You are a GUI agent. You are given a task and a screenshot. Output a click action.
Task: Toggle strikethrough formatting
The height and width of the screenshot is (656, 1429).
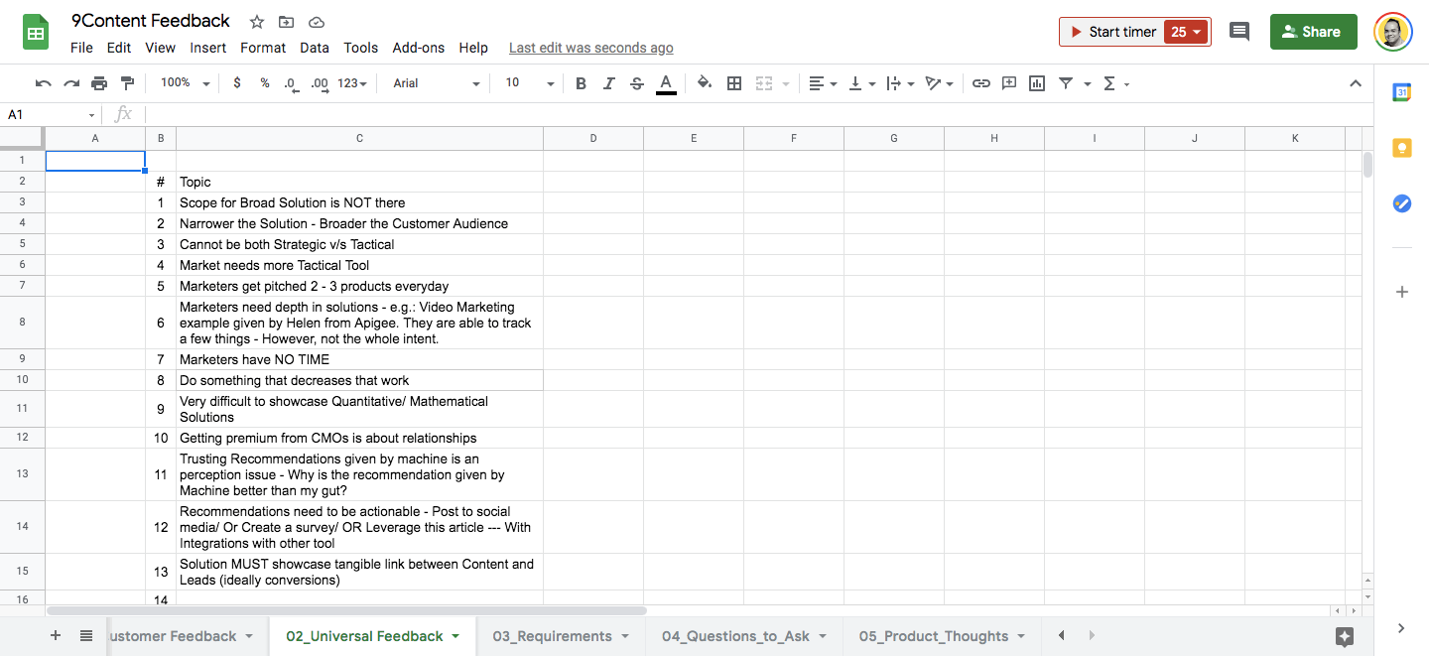tap(637, 83)
